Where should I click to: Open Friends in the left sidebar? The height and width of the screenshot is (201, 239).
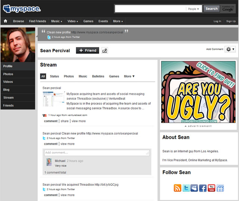click(x=18, y=106)
